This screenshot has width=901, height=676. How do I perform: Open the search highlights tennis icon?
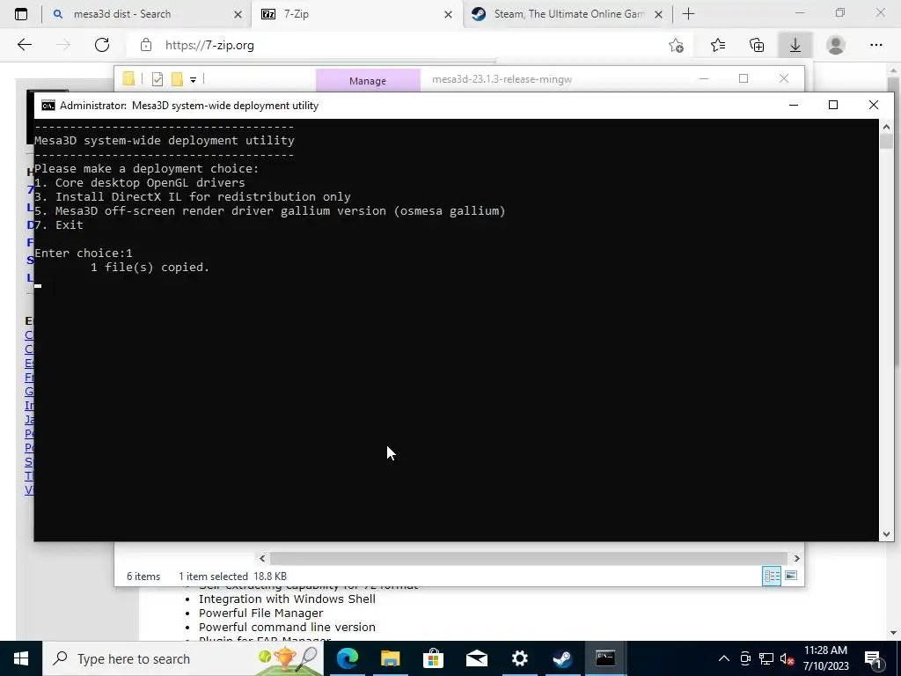tap(288, 658)
